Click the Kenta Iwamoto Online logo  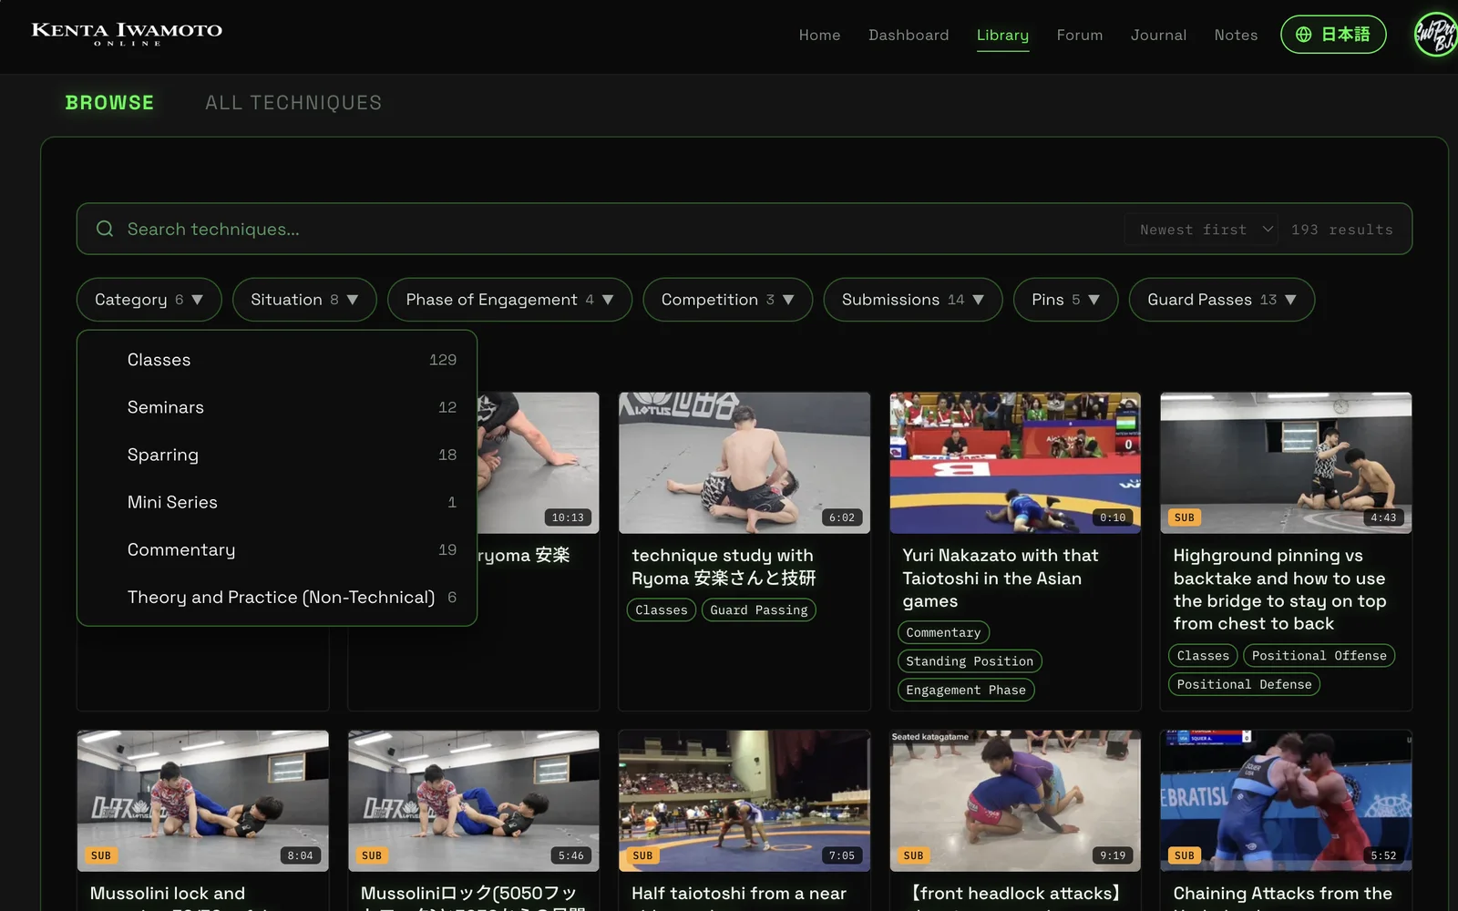tap(127, 34)
